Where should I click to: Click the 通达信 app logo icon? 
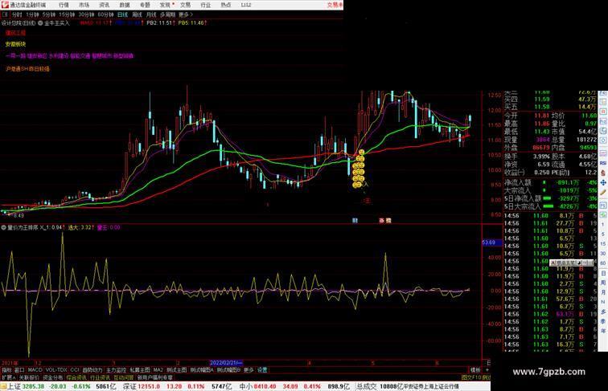(x=5, y=5)
